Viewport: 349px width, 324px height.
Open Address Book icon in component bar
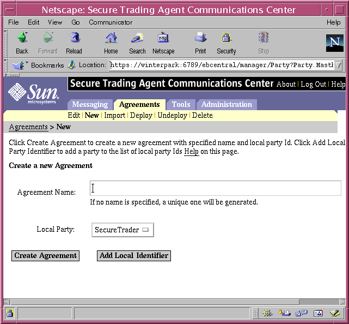click(x=318, y=313)
